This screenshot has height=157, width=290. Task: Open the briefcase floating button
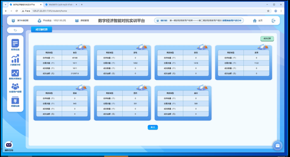(x=278, y=146)
